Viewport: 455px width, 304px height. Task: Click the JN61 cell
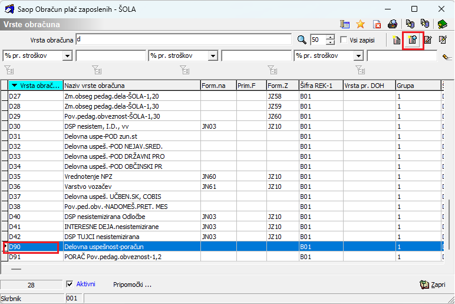(219, 187)
